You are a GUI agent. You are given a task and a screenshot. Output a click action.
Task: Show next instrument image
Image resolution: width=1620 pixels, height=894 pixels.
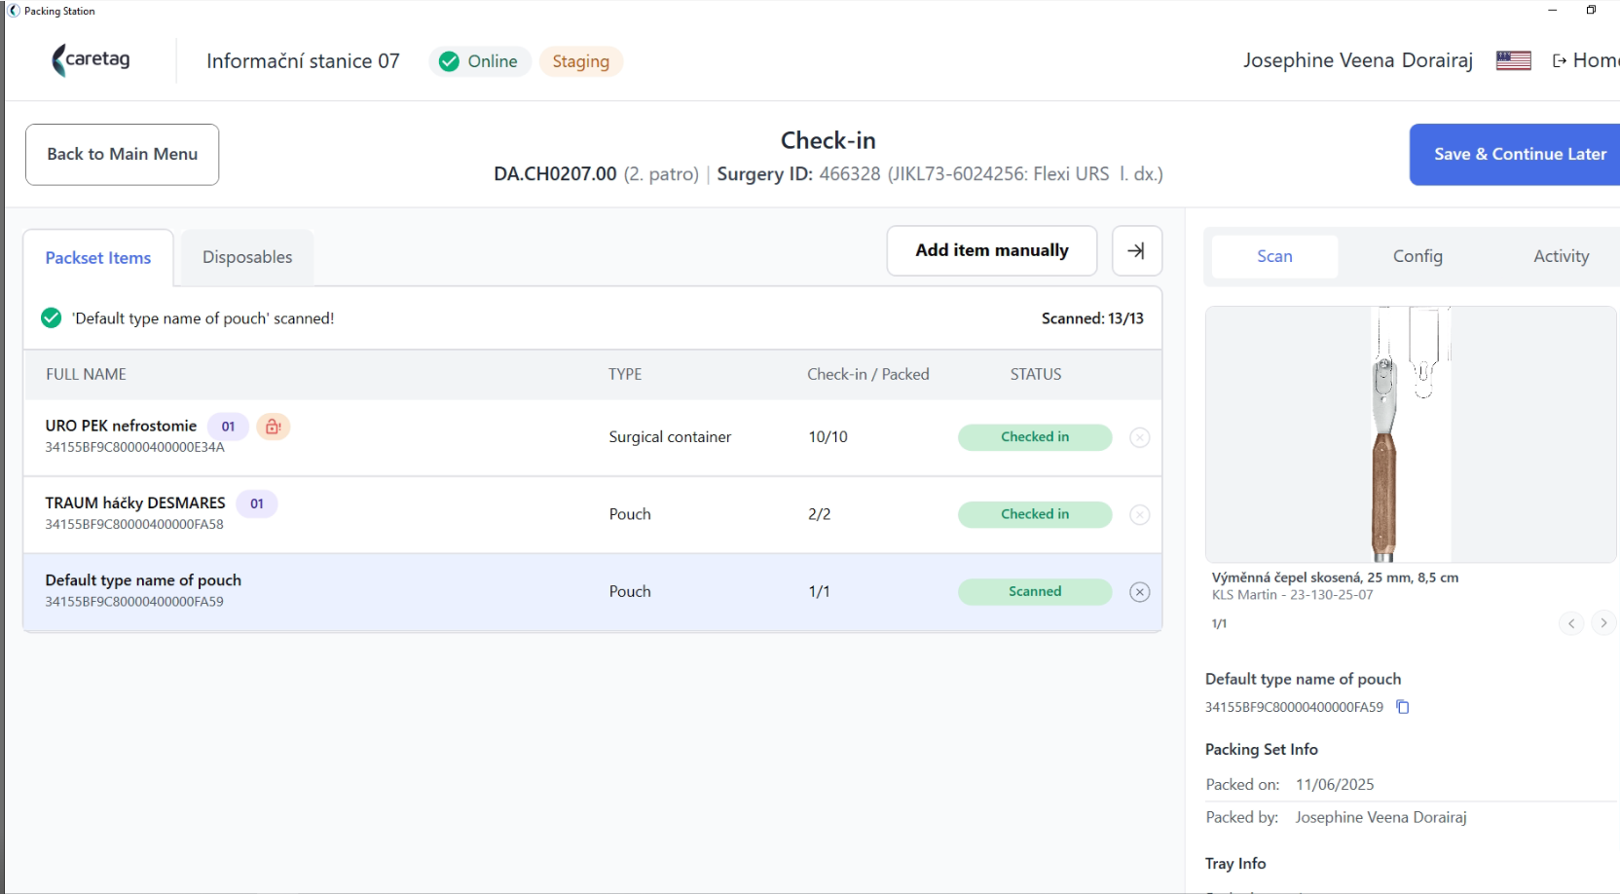(1602, 623)
